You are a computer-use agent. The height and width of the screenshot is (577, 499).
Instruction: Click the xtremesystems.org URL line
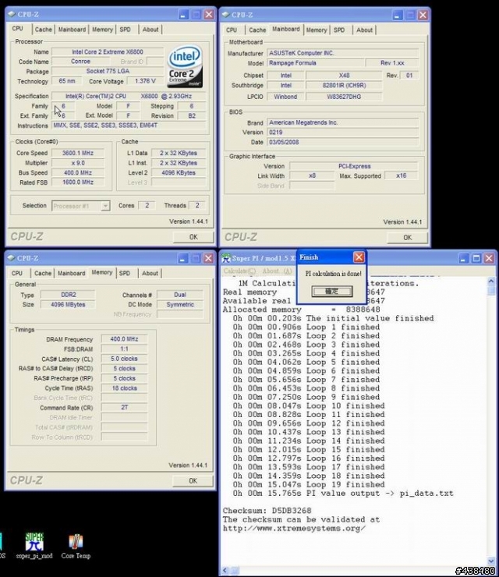294,529
